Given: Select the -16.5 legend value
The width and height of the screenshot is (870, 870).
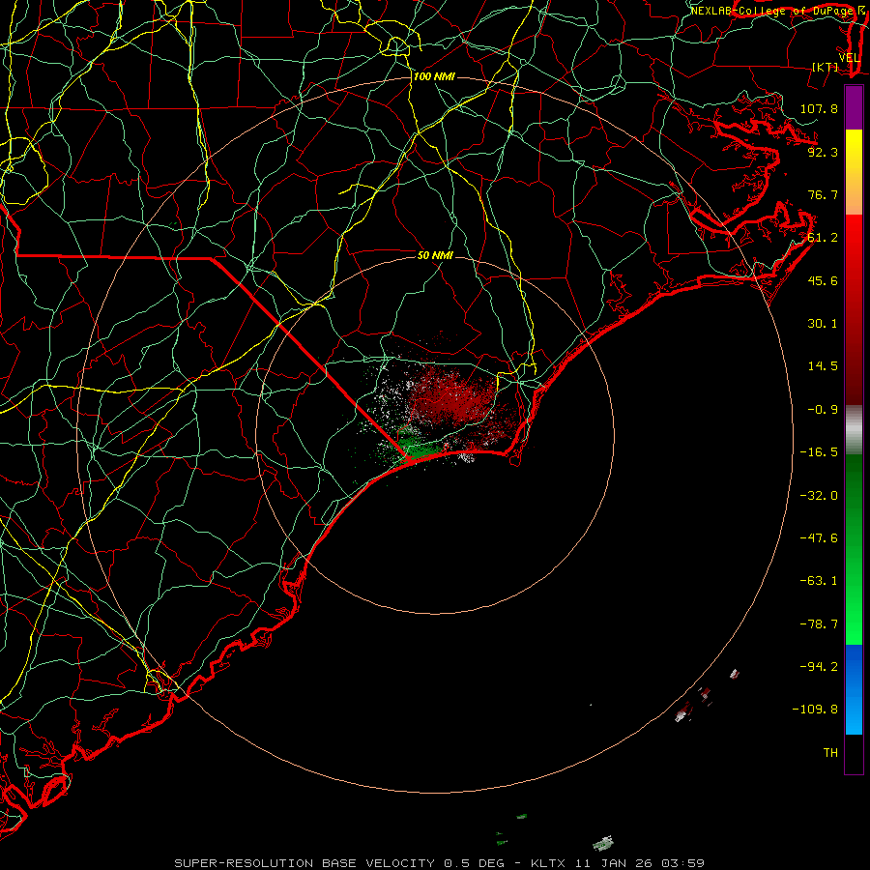Looking at the screenshot, I should tap(819, 452).
